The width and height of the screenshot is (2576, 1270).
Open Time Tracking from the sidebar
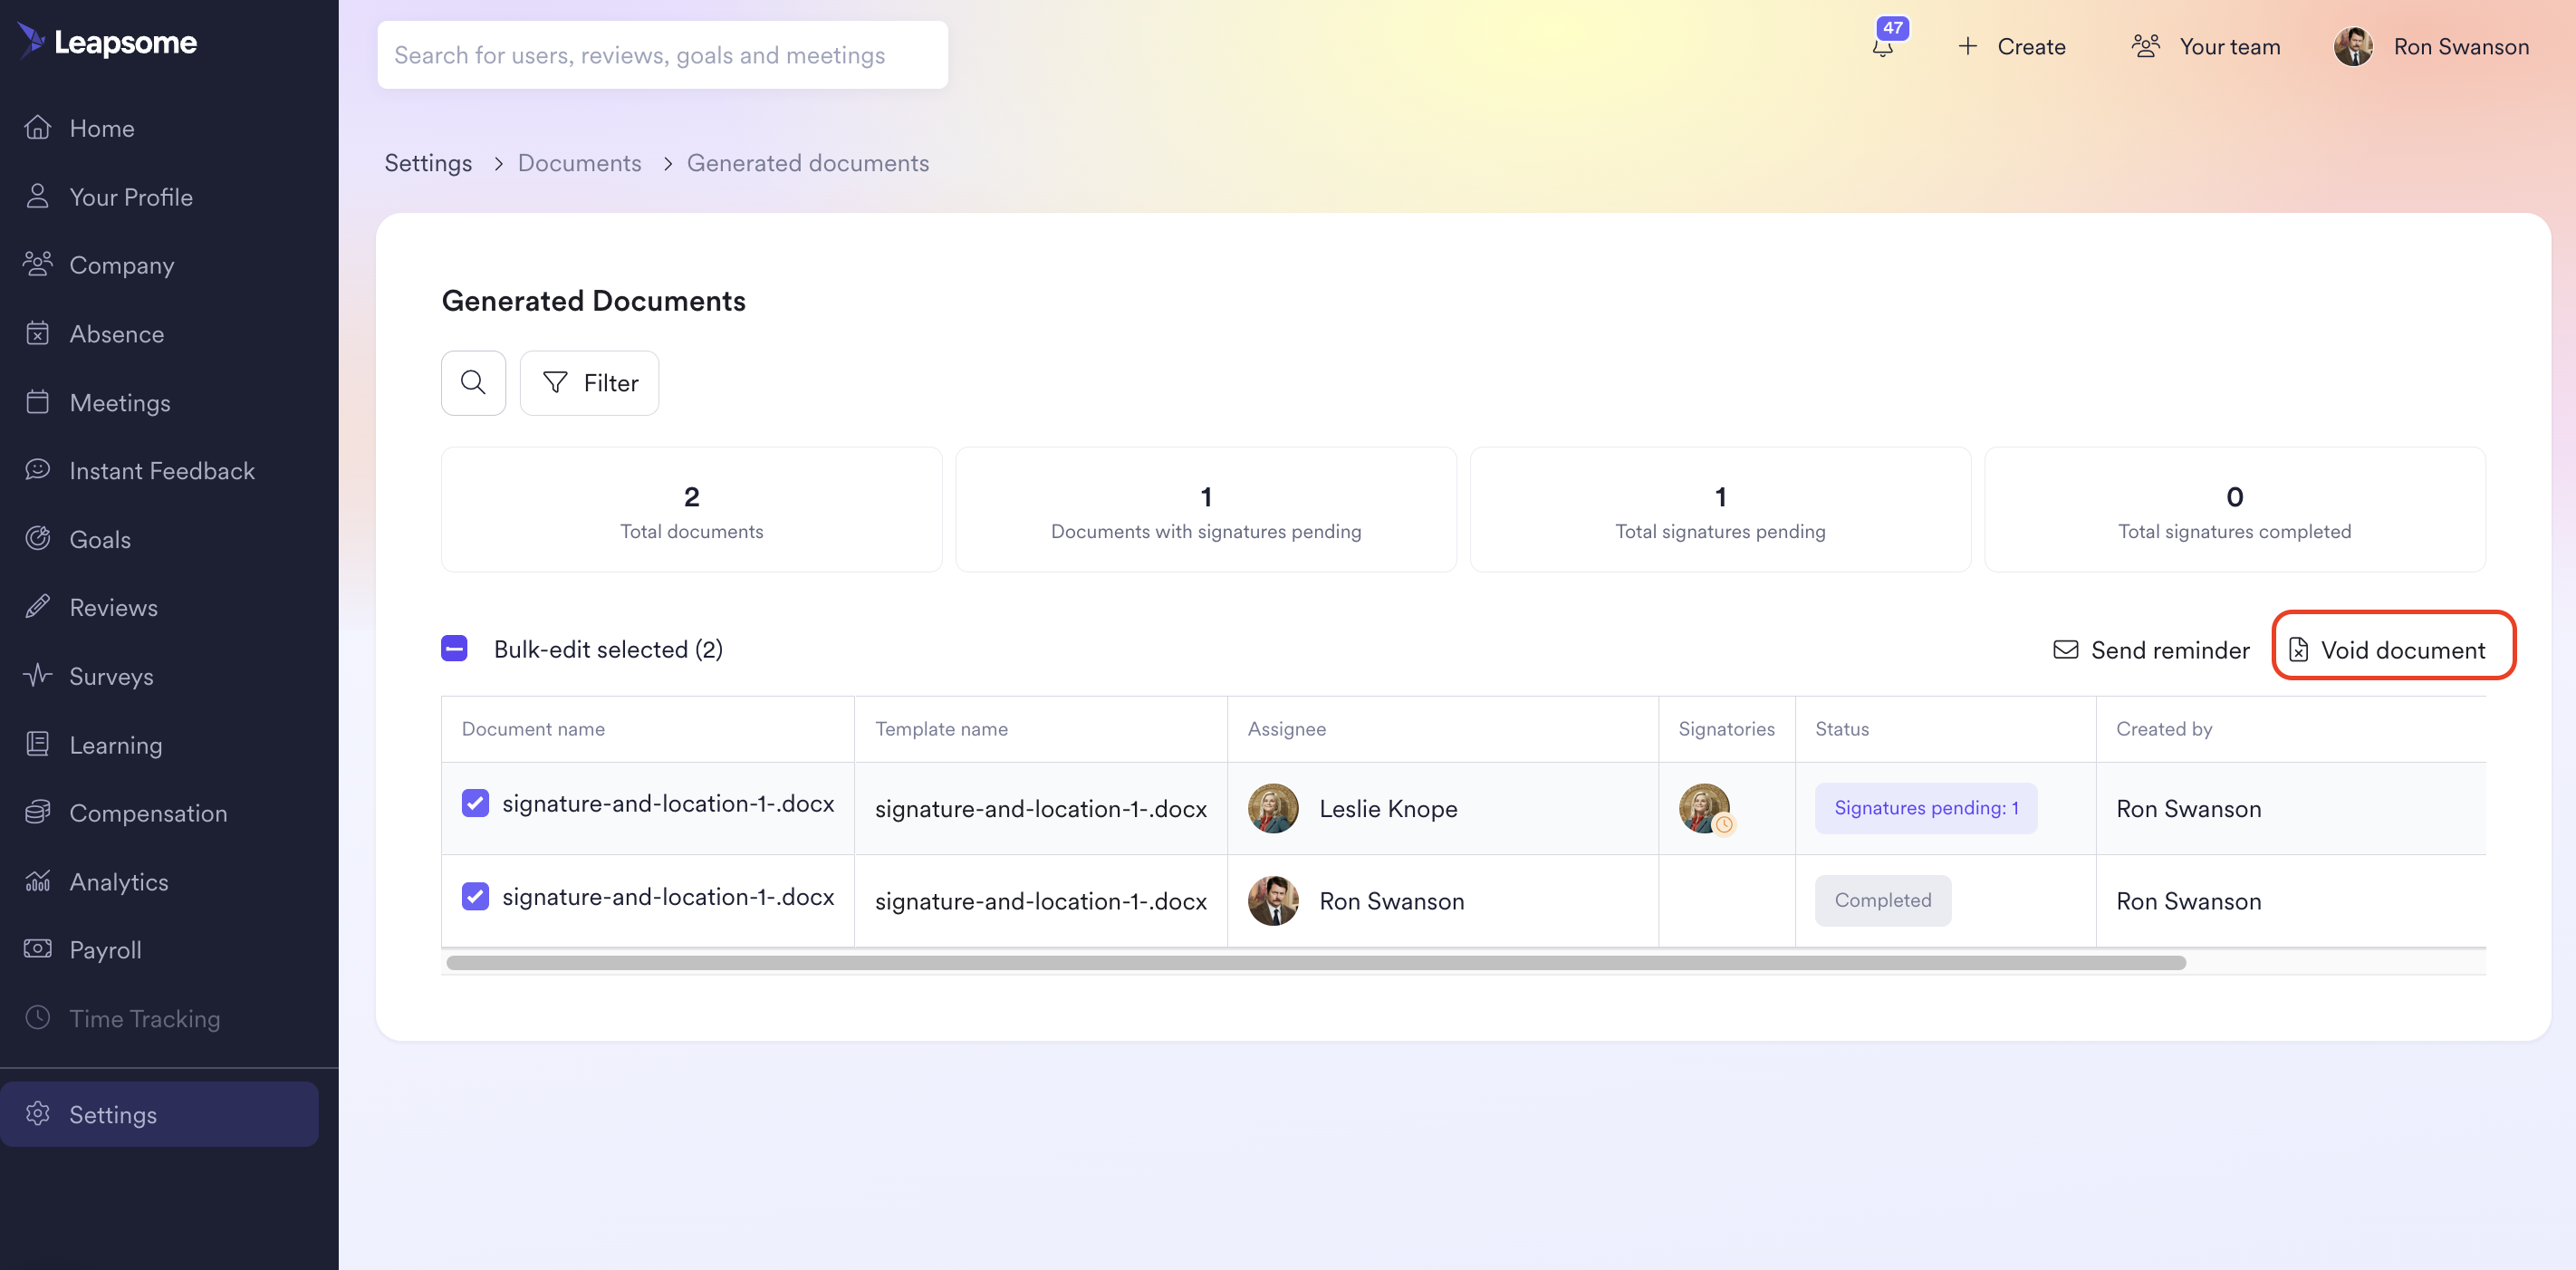pyautogui.click(x=145, y=1018)
